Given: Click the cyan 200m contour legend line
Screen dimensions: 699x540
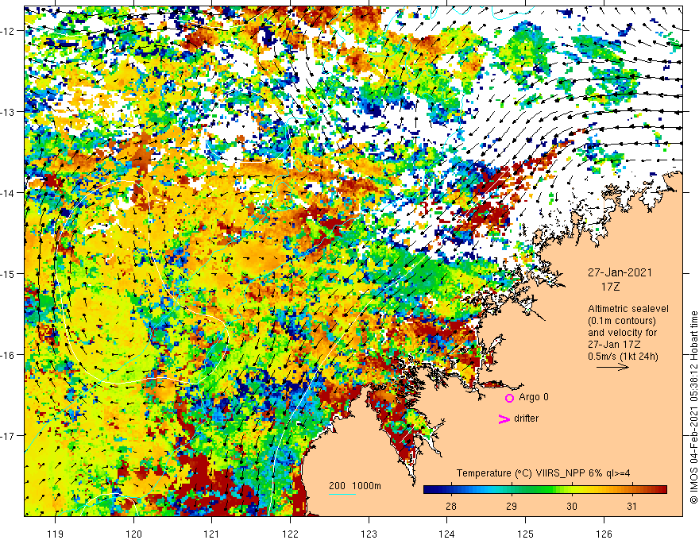Looking at the screenshot, I should (342, 494).
